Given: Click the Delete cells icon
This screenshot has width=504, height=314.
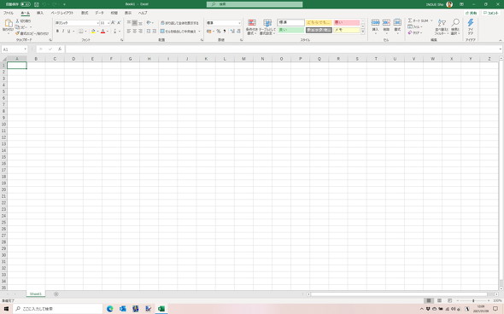Looking at the screenshot, I should pyautogui.click(x=386, y=22).
